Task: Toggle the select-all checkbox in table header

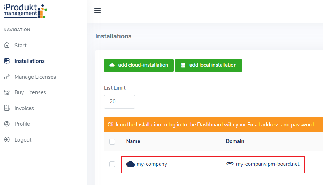Action: 112,142
